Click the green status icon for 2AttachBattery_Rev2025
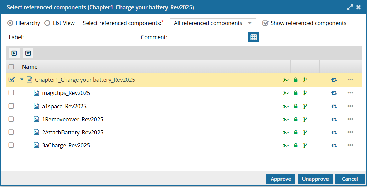Screen dimensions: 367x187 285,133
